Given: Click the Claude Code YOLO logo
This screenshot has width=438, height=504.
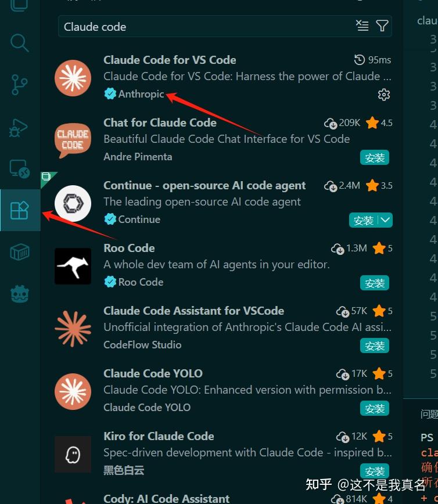Looking at the screenshot, I should (73, 391).
